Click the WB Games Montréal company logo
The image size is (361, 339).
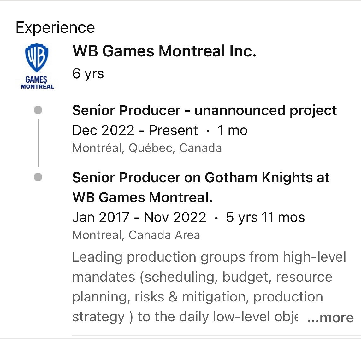pyautogui.click(x=37, y=66)
